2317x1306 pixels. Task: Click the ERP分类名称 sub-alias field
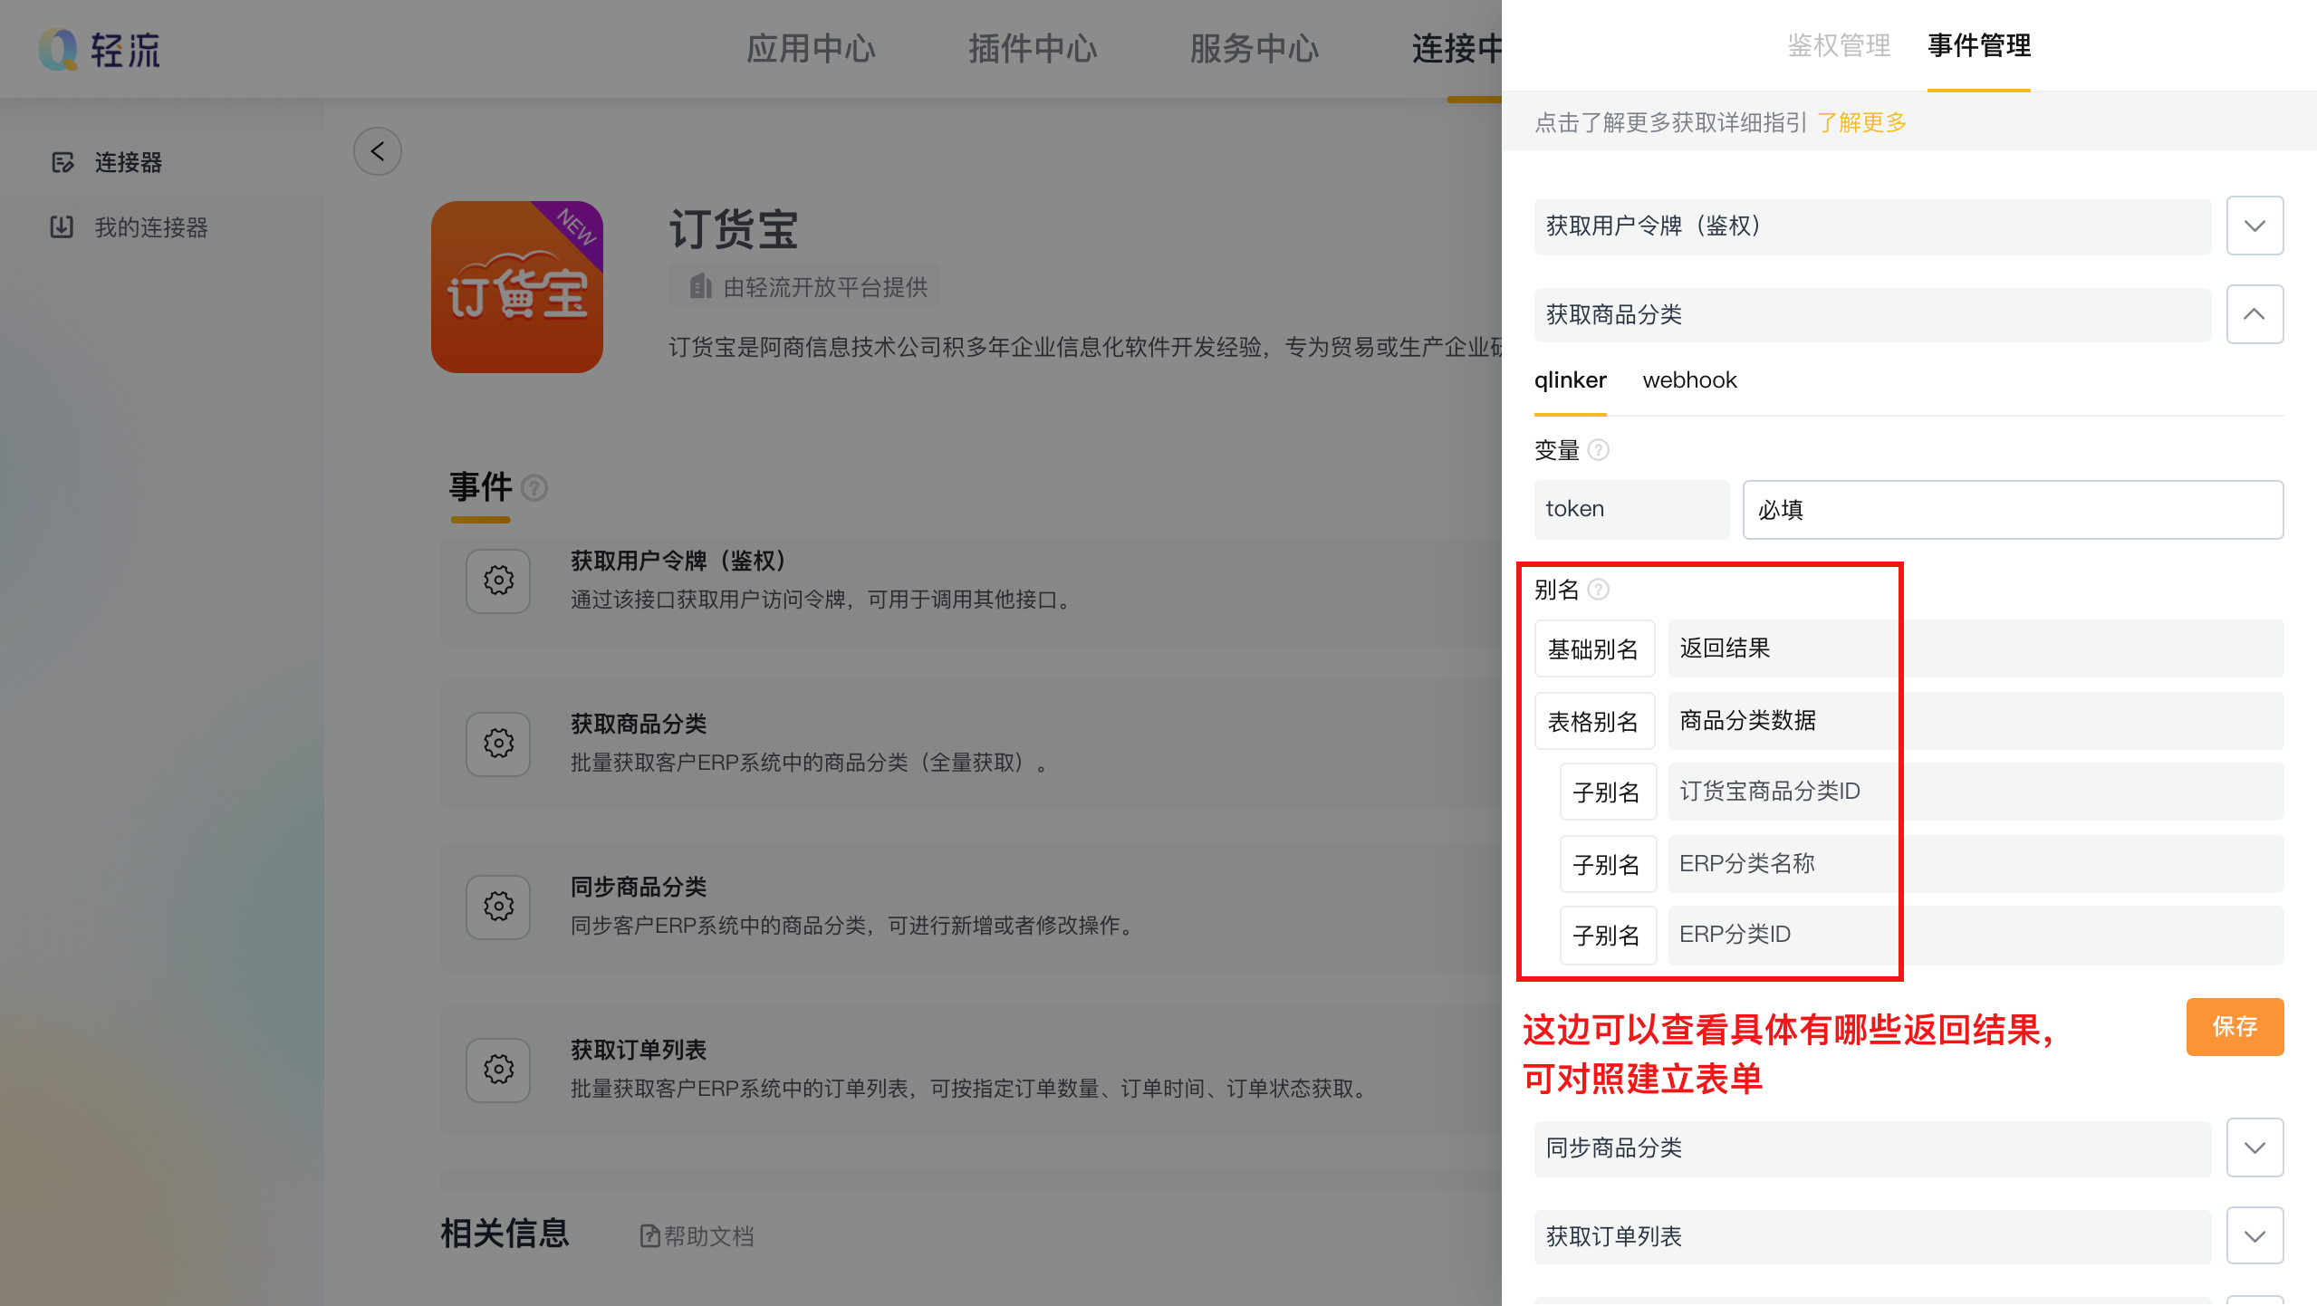[1976, 864]
